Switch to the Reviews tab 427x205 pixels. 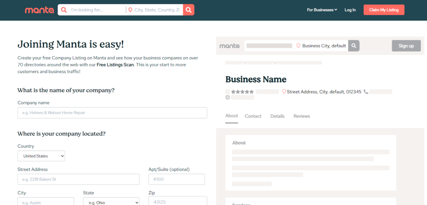tap(302, 116)
